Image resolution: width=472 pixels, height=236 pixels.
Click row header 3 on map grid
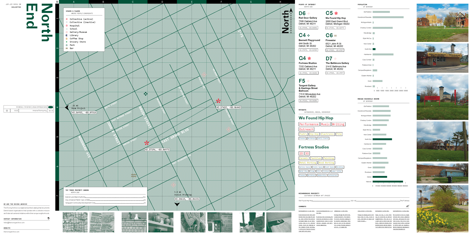(x=57, y=78)
